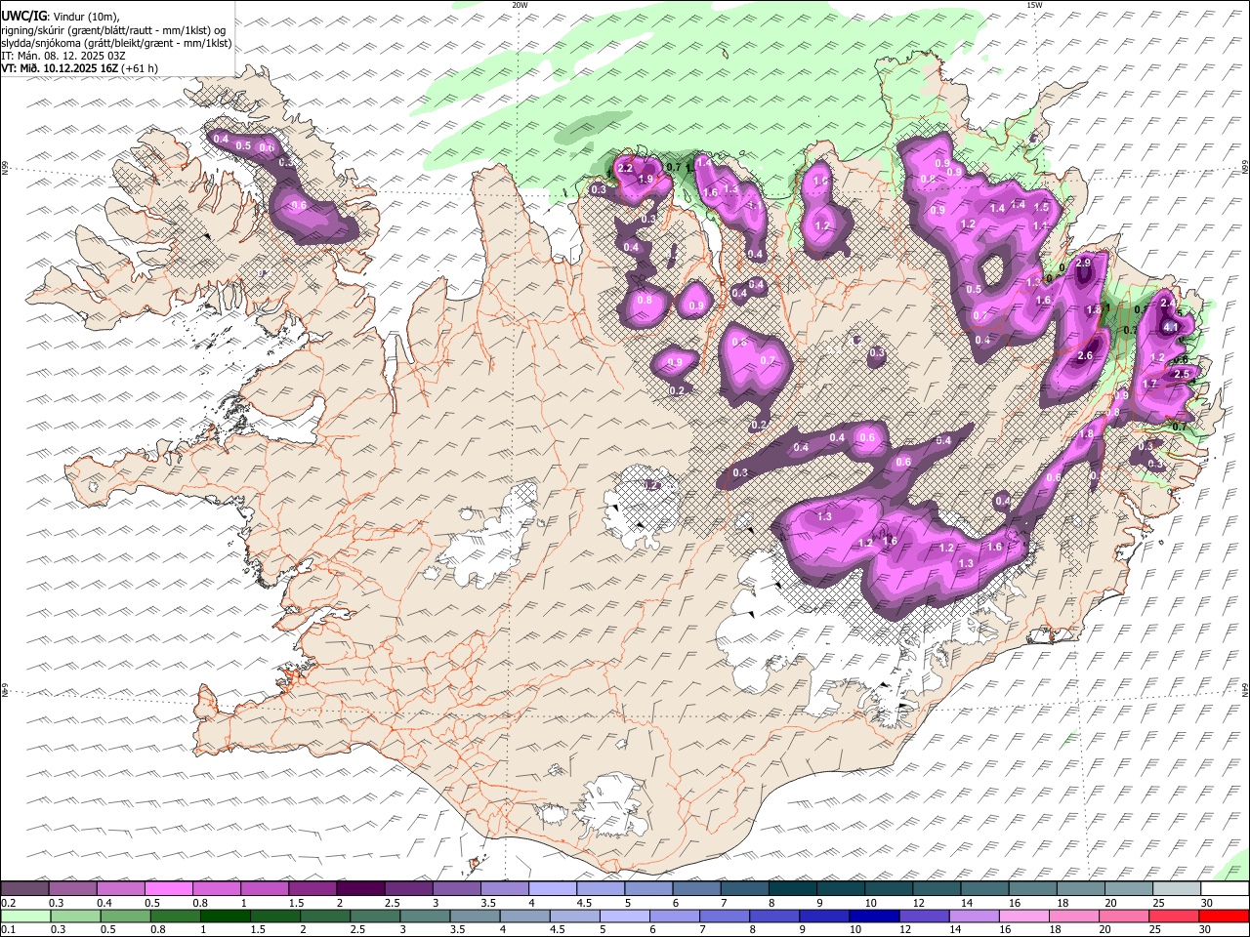
Task: Click the bright red swatch after the final 30
Action: point(1223,916)
